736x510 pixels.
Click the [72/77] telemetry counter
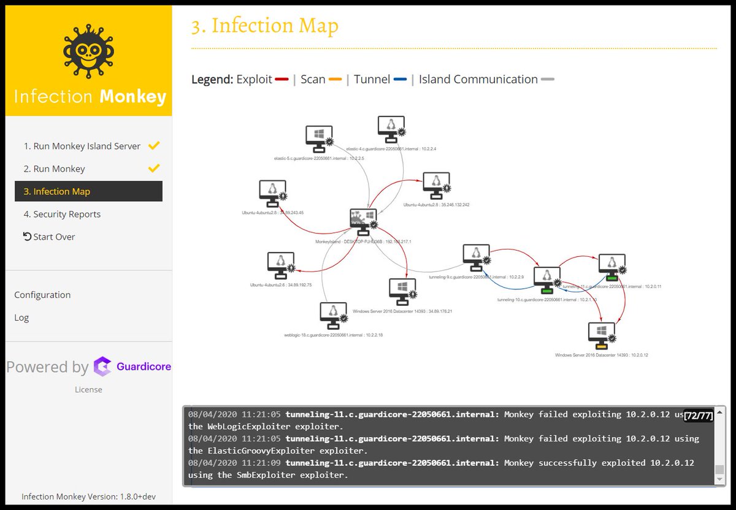tap(699, 416)
